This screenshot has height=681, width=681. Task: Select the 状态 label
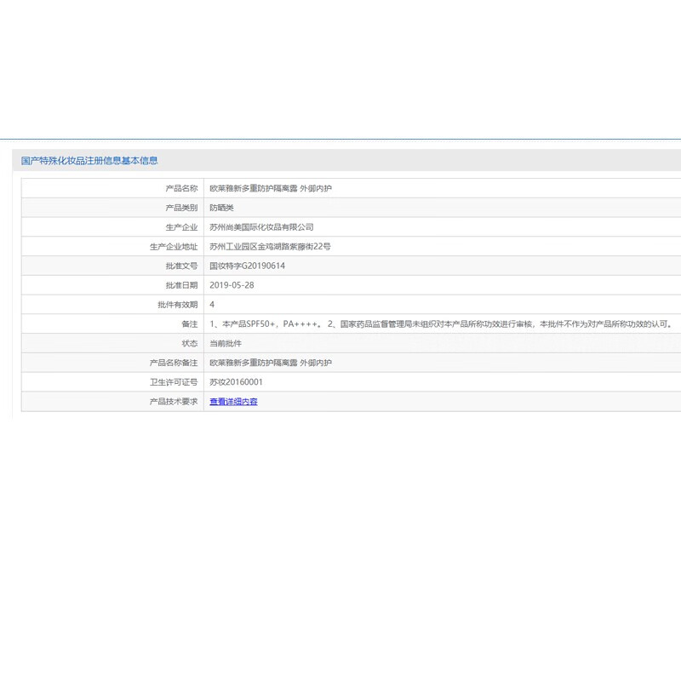(x=189, y=344)
